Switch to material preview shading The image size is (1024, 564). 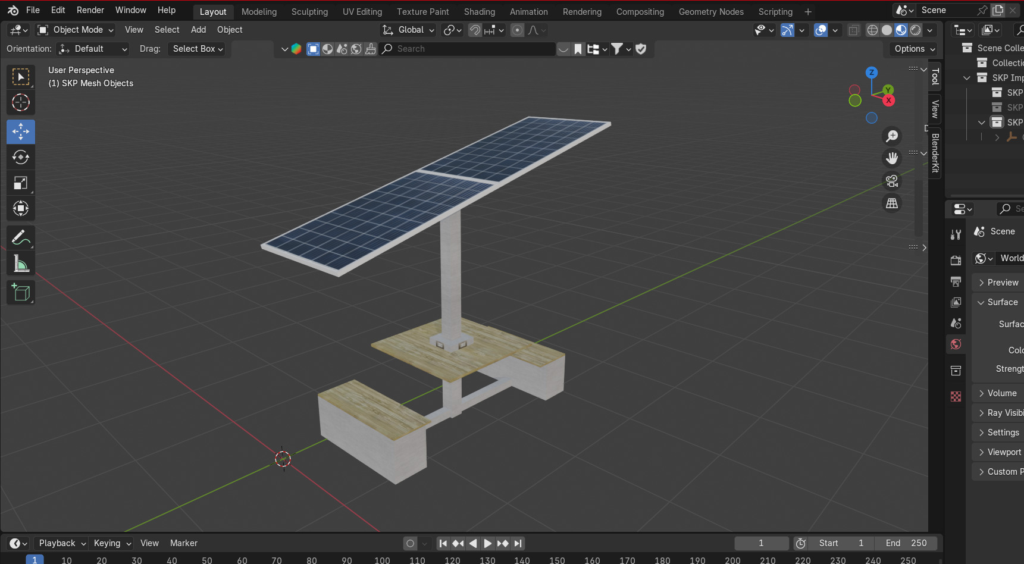pyautogui.click(x=901, y=30)
